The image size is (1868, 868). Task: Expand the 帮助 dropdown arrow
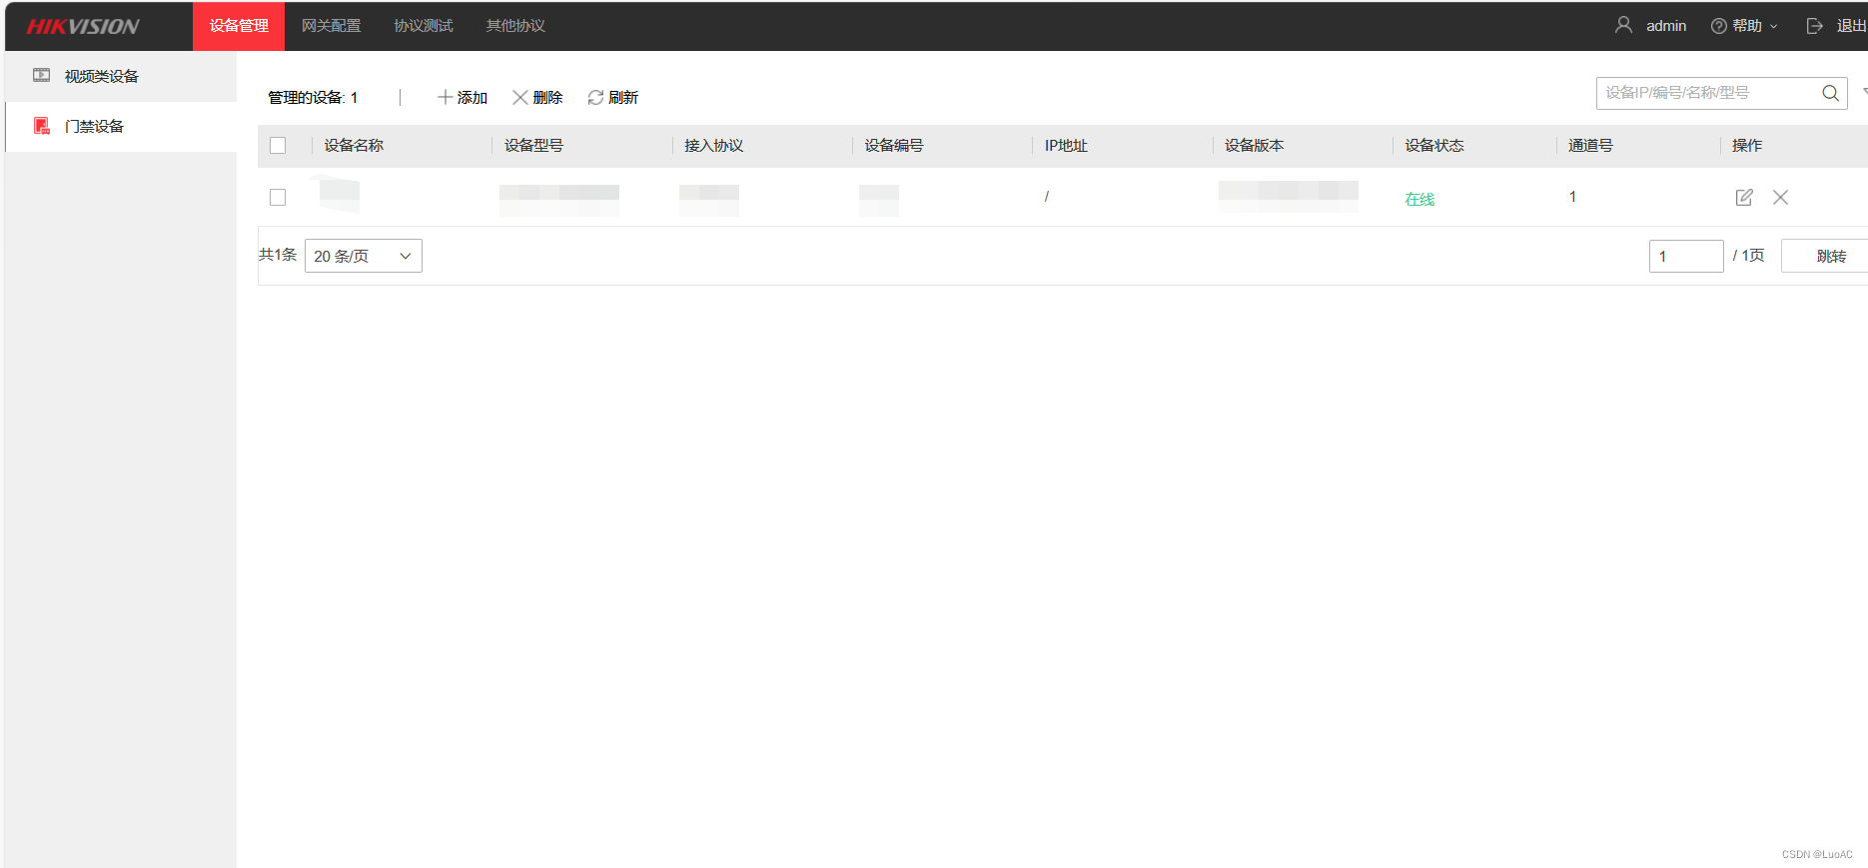1774,27
